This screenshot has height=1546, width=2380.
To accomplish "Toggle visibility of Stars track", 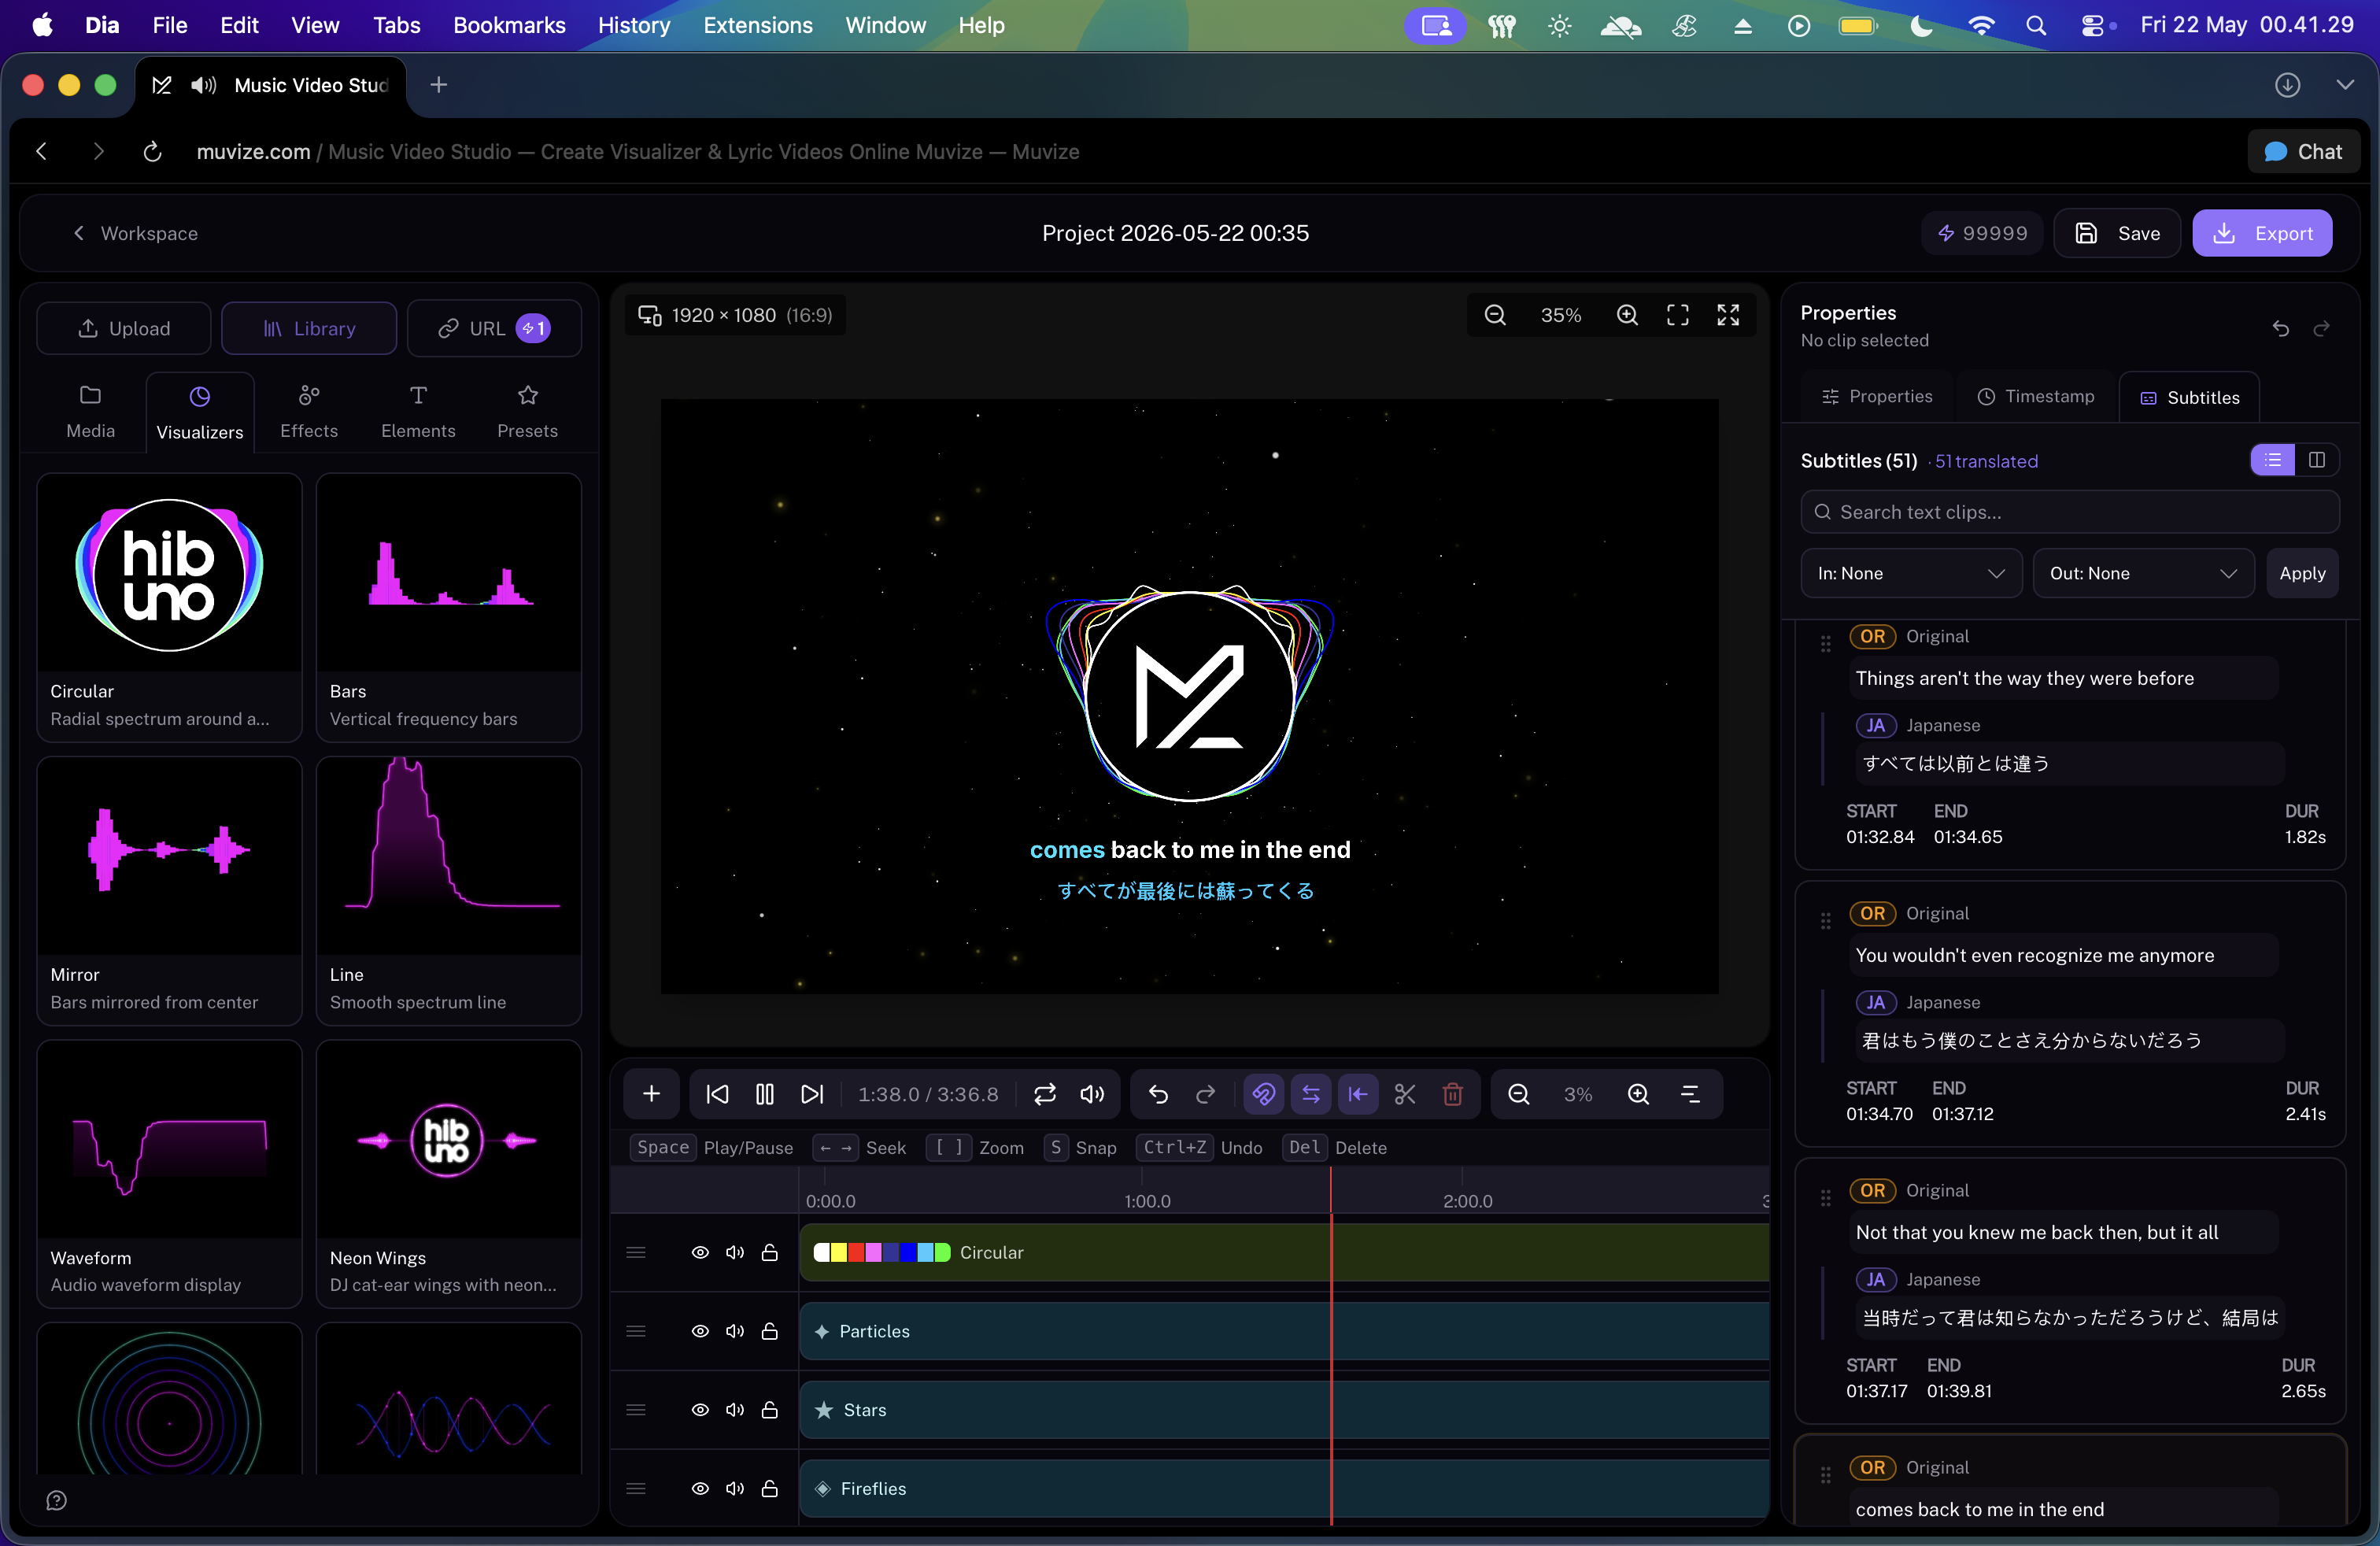I will coord(700,1410).
